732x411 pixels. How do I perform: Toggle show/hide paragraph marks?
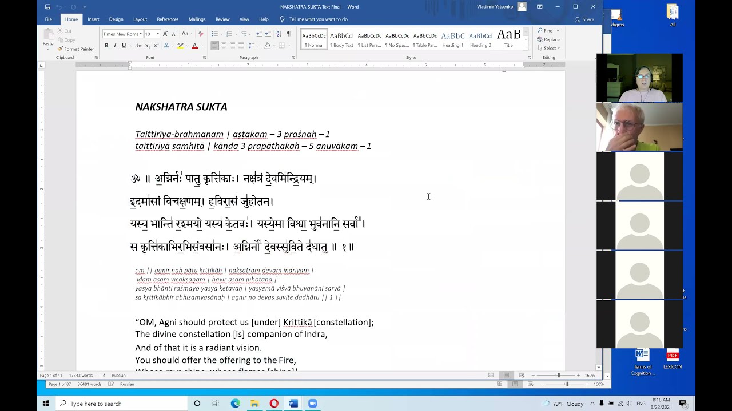click(289, 34)
